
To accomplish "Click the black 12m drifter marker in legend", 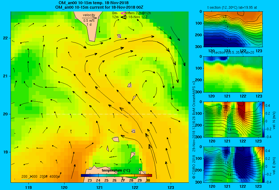I will tap(123, 17).
